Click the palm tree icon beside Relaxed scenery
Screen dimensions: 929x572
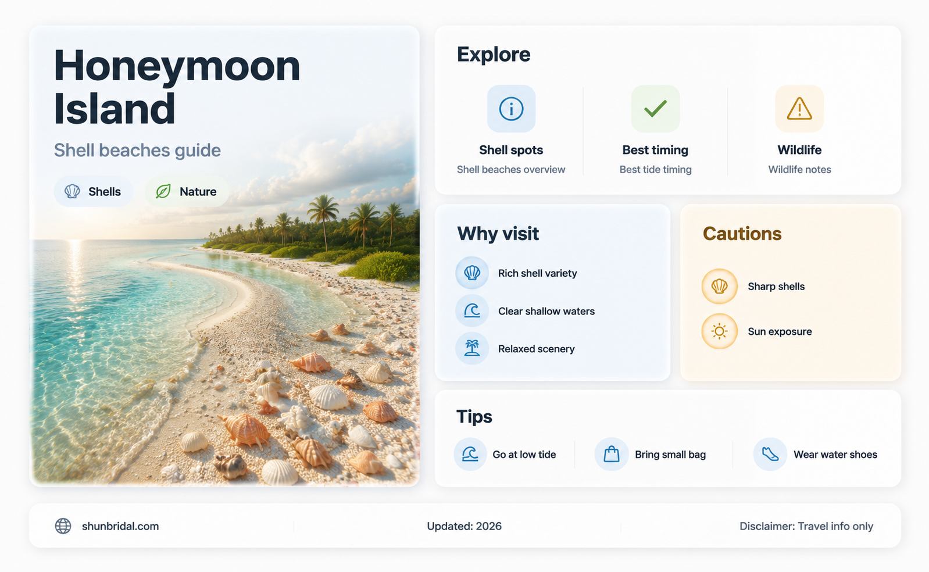click(472, 348)
